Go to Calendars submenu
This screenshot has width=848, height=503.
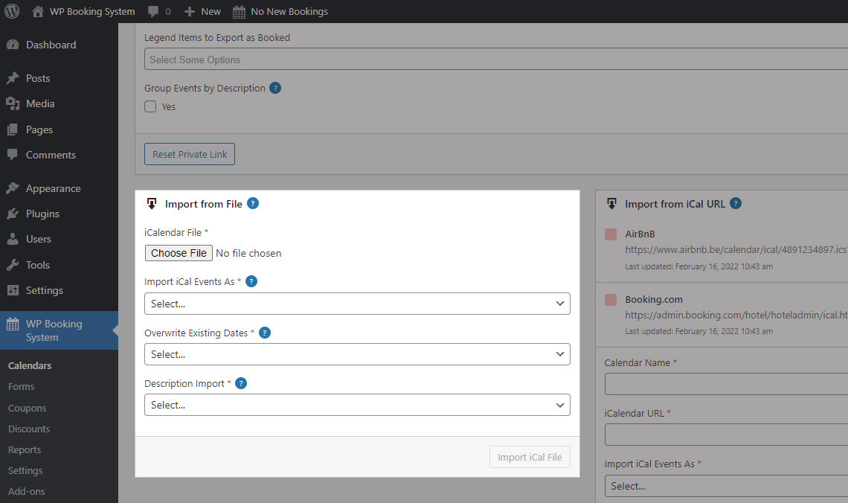pyautogui.click(x=30, y=365)
